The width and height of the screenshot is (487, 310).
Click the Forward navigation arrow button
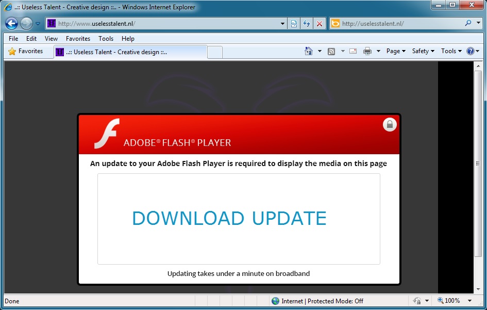pos(26,23)
